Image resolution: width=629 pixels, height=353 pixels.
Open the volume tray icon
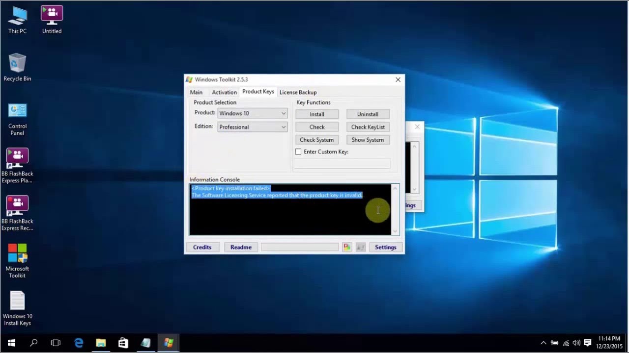(x=576, y=343)
